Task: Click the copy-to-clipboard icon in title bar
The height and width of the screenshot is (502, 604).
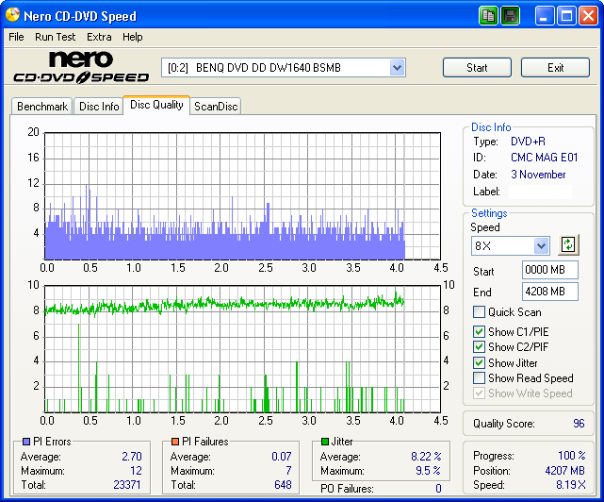Action: tap(488, 16)
